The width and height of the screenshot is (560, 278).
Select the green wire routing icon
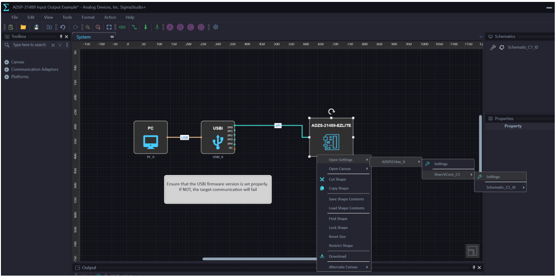(135, 27)
